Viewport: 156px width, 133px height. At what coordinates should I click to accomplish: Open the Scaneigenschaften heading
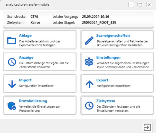113,35
